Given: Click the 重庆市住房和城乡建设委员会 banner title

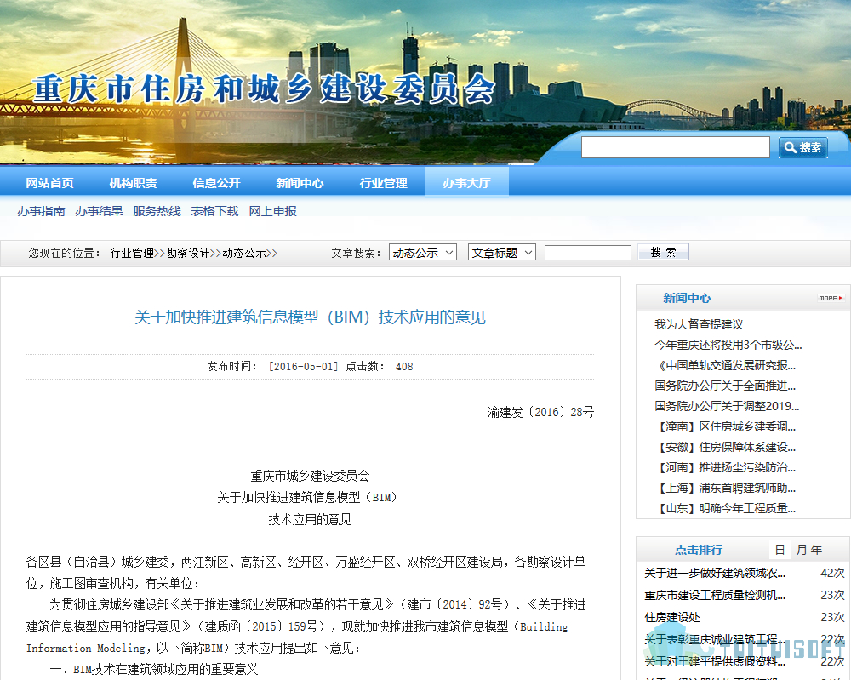Looking at the screenshot, I should [264, 89].
